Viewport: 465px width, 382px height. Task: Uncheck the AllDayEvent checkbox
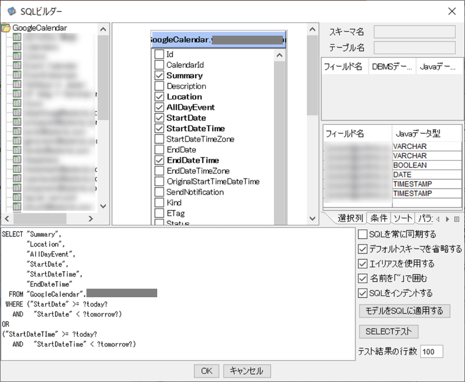(159, 107)
